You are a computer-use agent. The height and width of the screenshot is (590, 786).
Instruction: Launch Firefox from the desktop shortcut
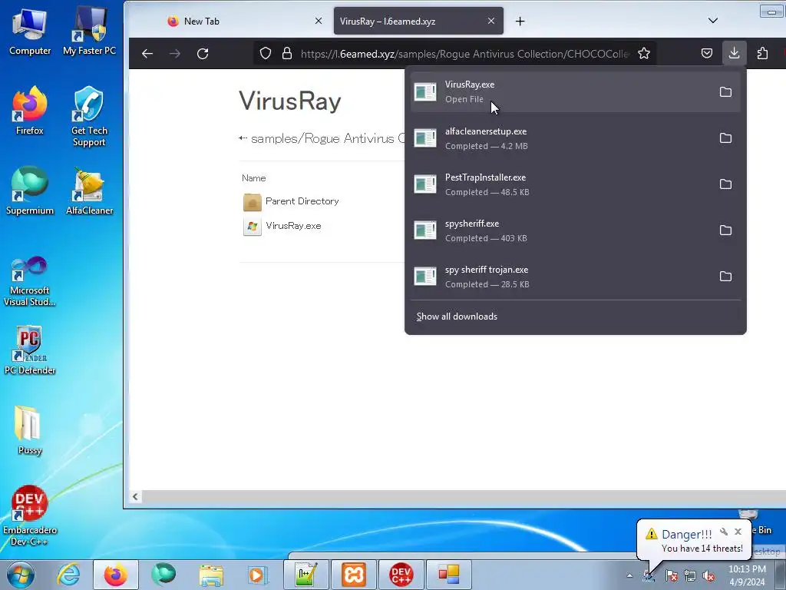[x=30, y=111]
